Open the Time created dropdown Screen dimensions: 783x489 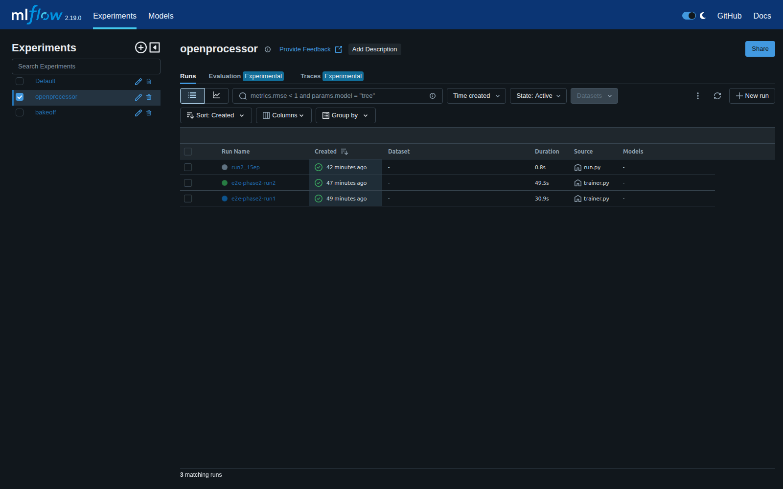(476, 96)
